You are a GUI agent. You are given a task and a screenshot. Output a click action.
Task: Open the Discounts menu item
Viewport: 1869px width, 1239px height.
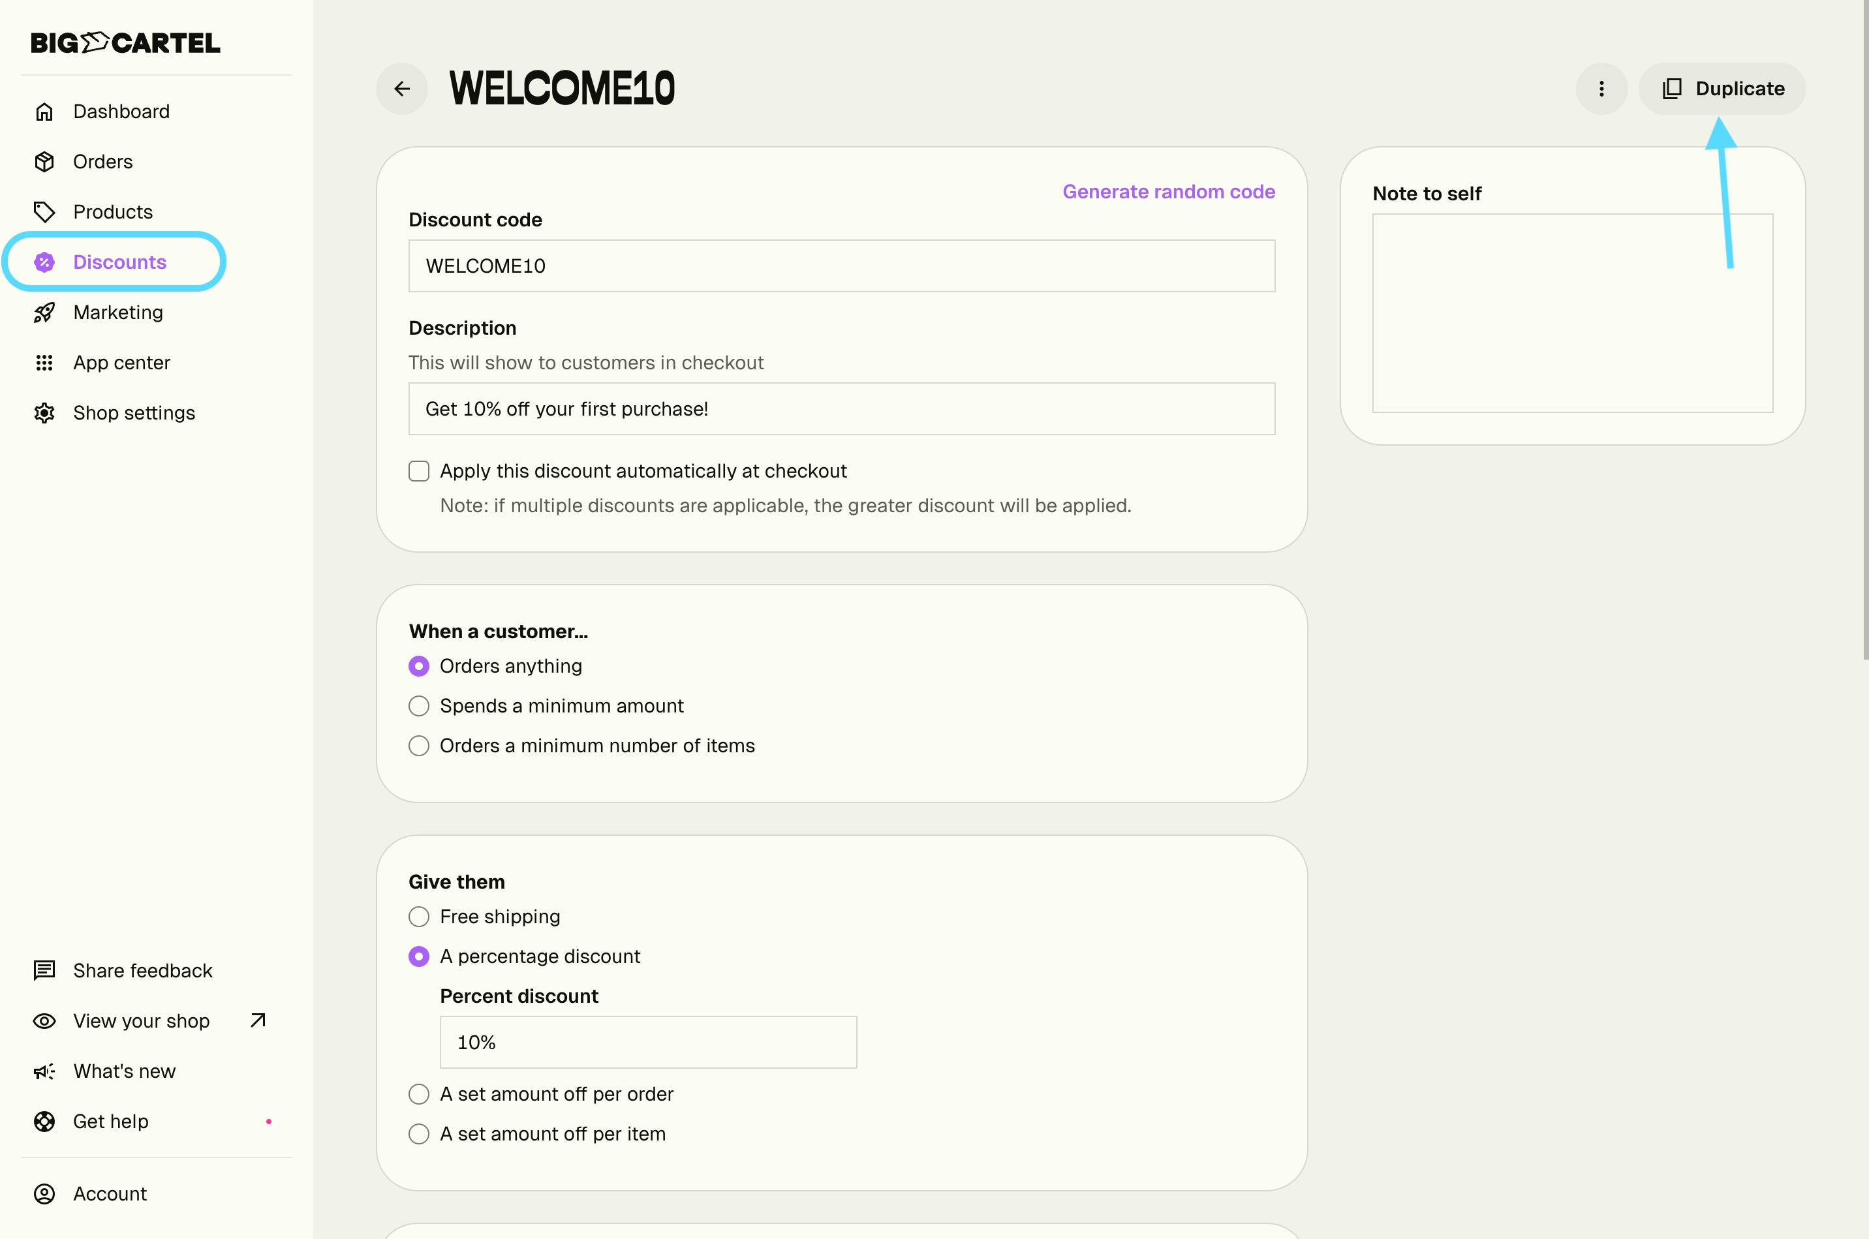(x=119, y=262)
